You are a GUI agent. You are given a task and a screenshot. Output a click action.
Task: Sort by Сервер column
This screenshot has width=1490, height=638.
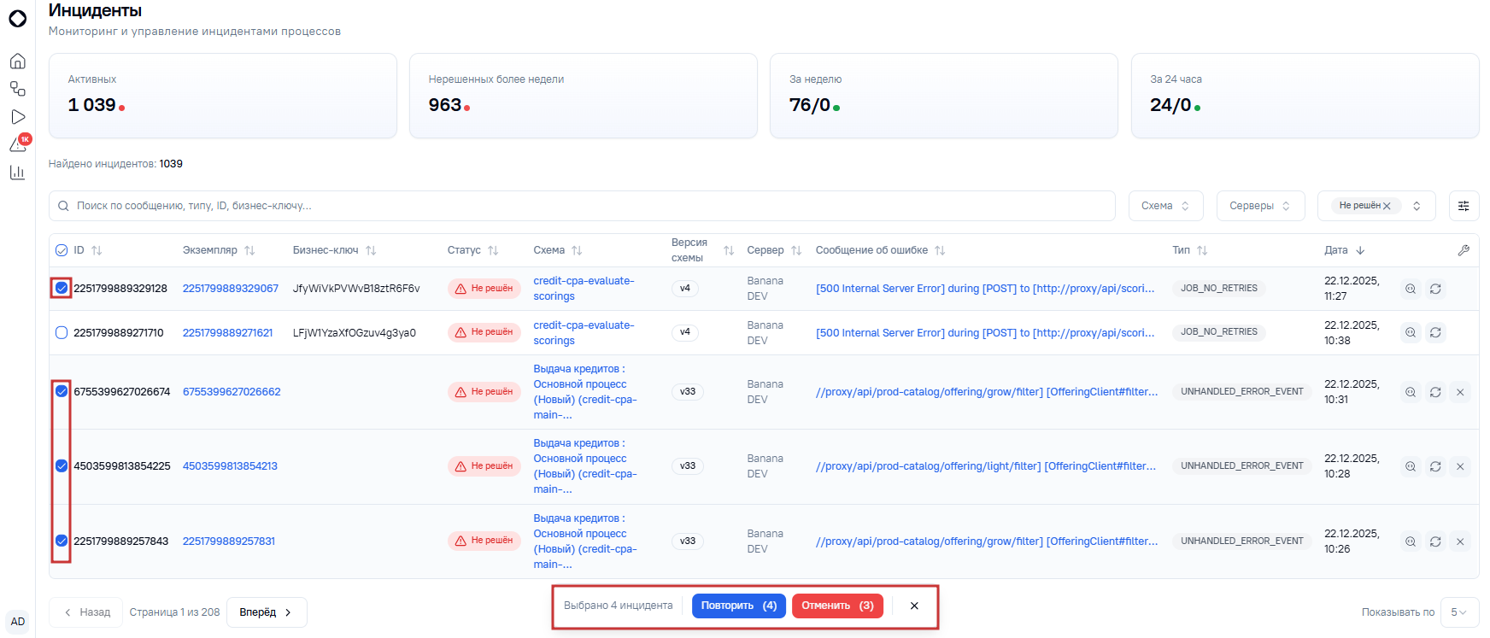pyautogui.click(x=796, y=250)
